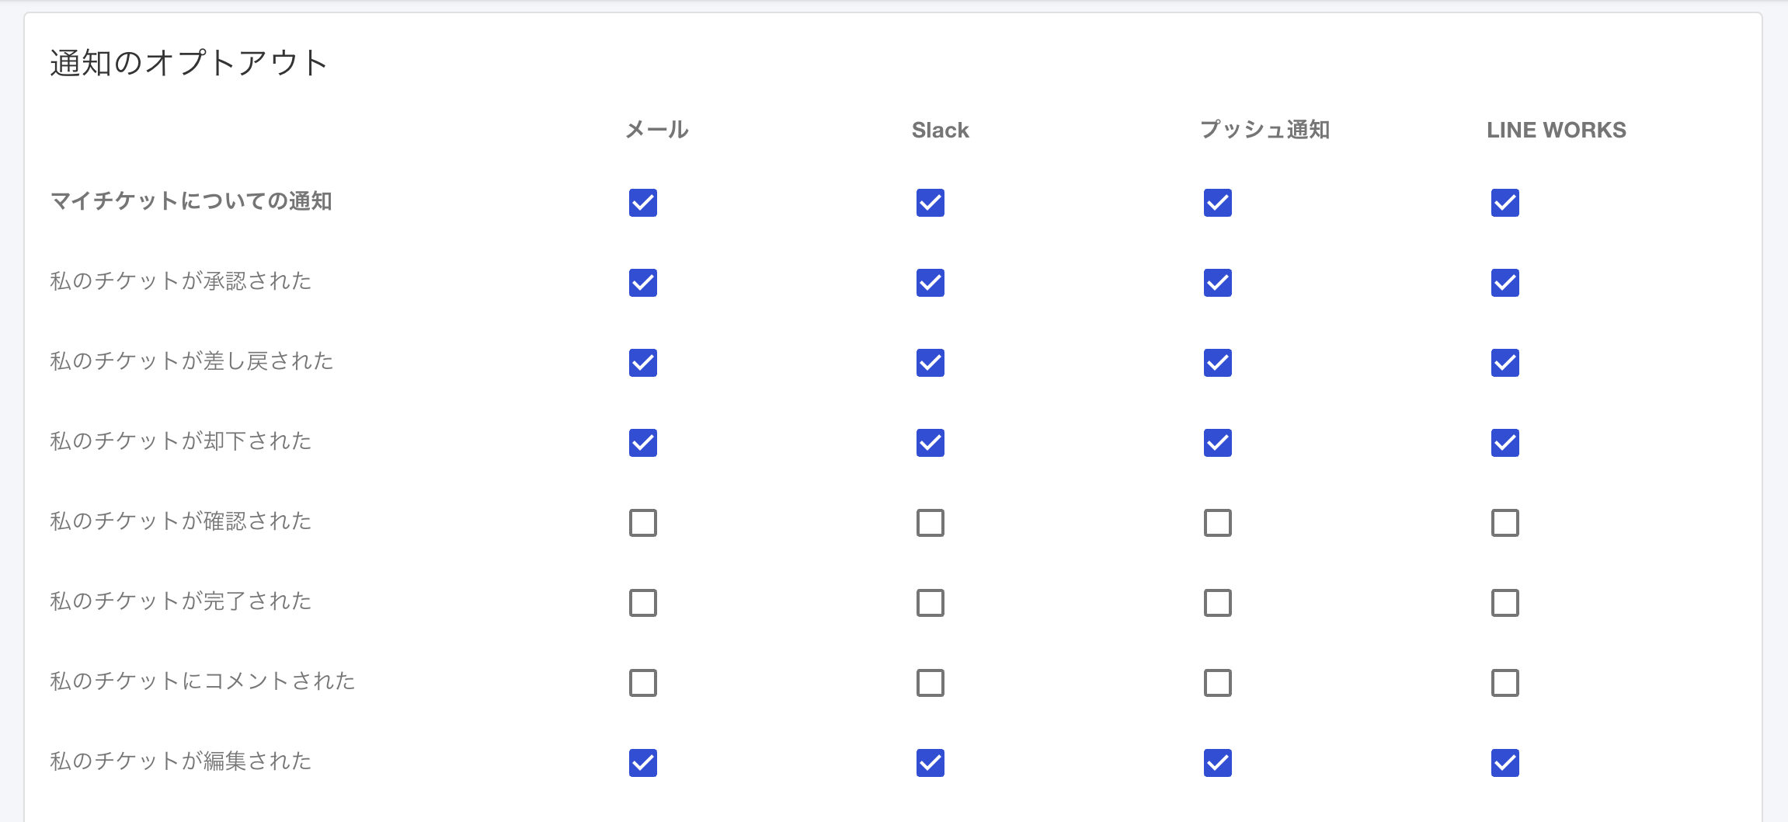The height and width of the screenshot is (822, 1788).
Task: Check Slack for 私のチケットにコメントされた
Action: click(931, 683)
